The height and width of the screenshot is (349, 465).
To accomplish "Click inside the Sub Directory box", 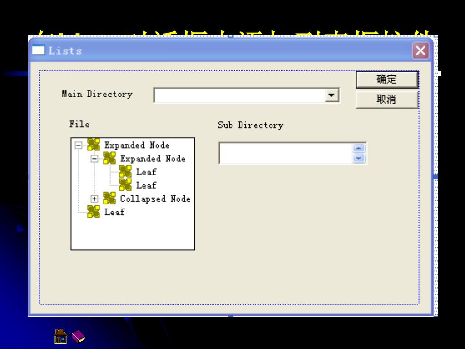I will pyautogui.click(x=286, y=153).
